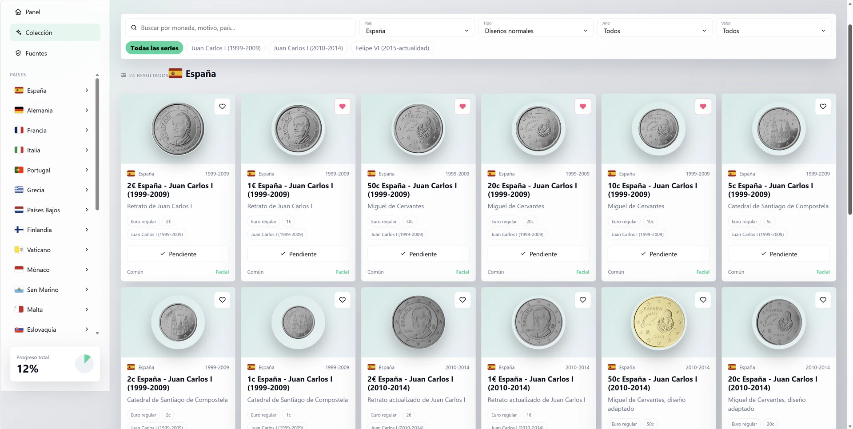The height and width of the screenshot is (429, 853).
Task: Click the 12% Progreso total card
Action: (x=55, y=364)
